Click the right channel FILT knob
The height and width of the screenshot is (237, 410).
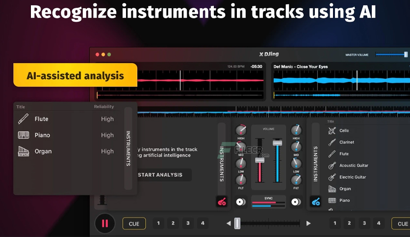coord(296,180)
